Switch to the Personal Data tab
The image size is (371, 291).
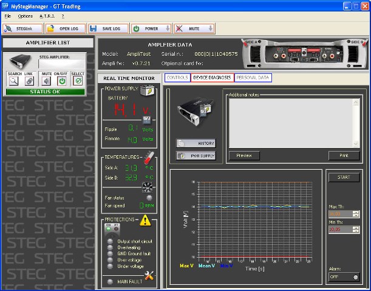[253, 78]
